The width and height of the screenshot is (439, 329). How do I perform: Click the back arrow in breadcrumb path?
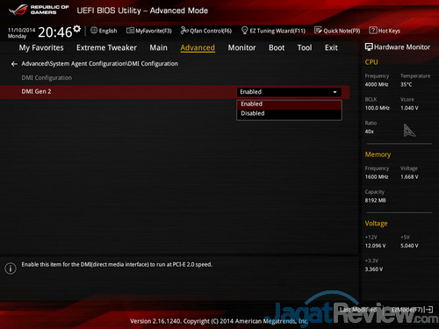(14, 64)
